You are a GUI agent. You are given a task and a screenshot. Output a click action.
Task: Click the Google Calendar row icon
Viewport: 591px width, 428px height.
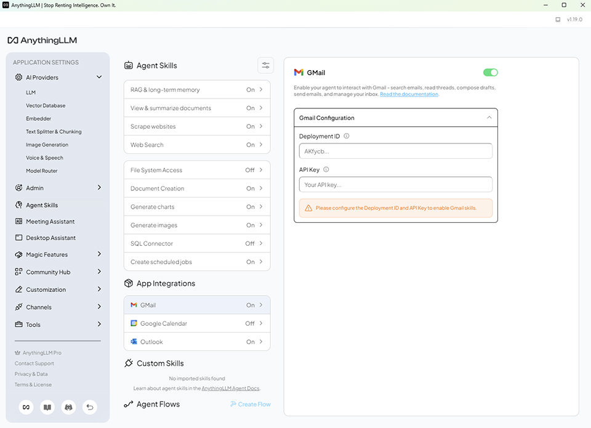pyautogui.click(x=134, y=323)
